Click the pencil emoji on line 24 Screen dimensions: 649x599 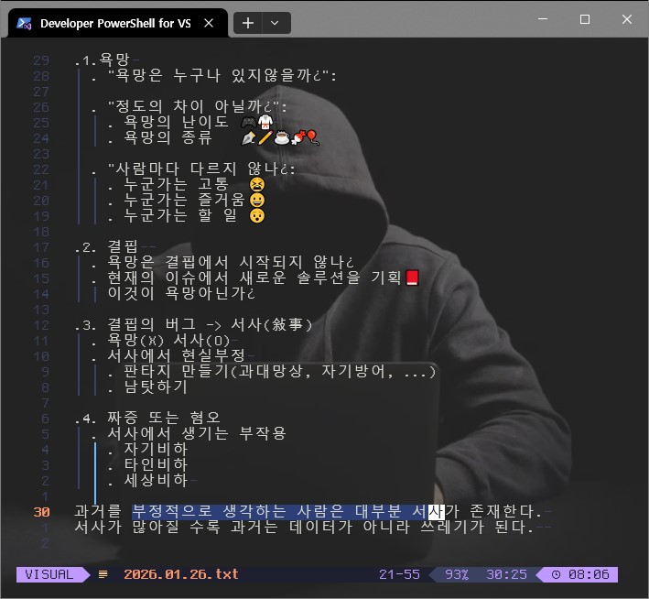265,138
